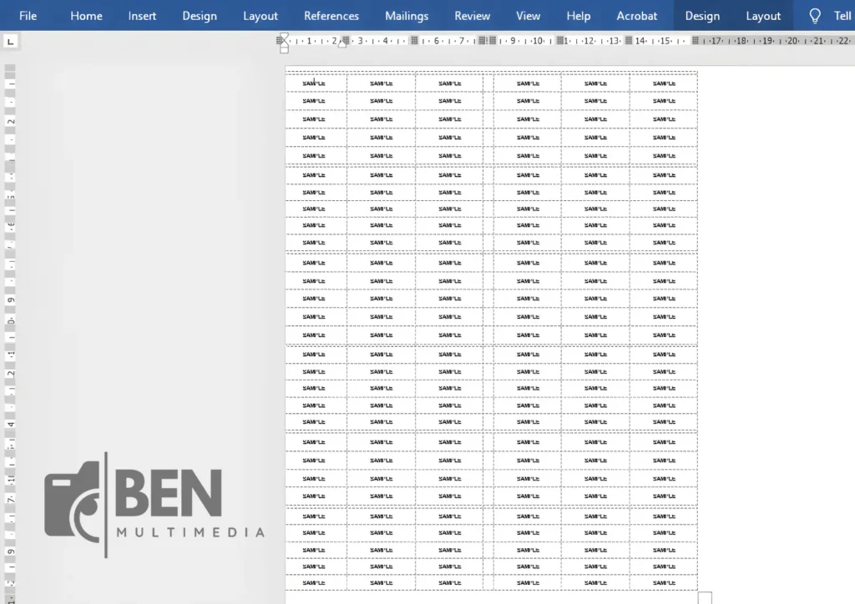Switch to the Home tab

(x=86, y=16)
